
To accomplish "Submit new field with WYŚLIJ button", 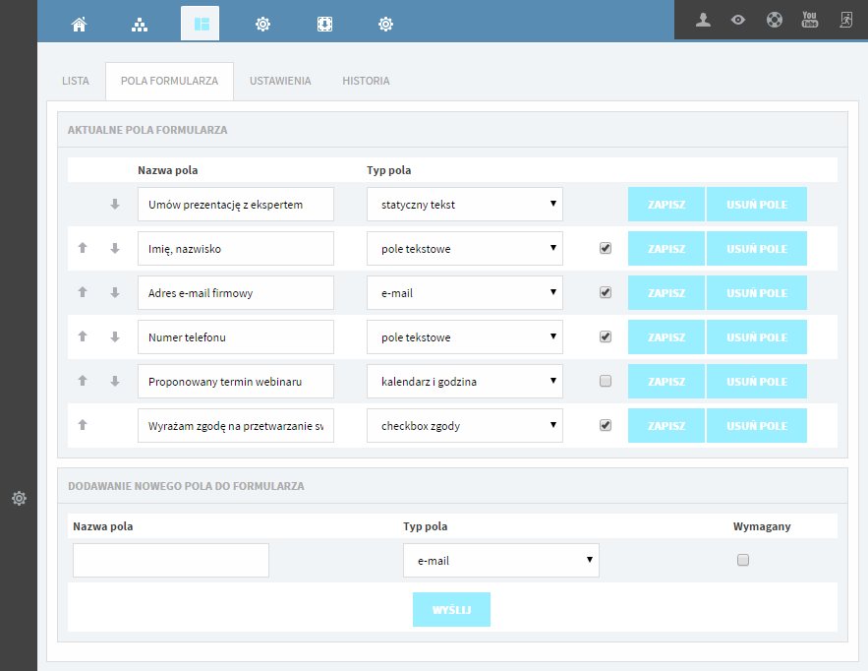I will (451, 609).
